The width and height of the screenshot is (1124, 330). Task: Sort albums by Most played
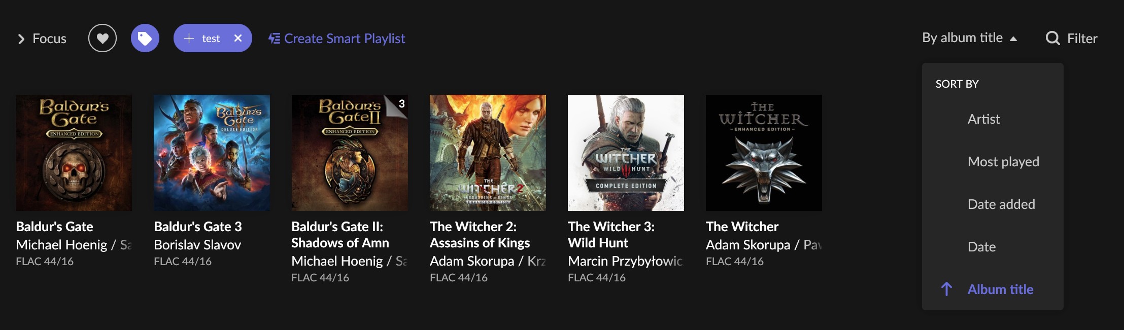1003,162
